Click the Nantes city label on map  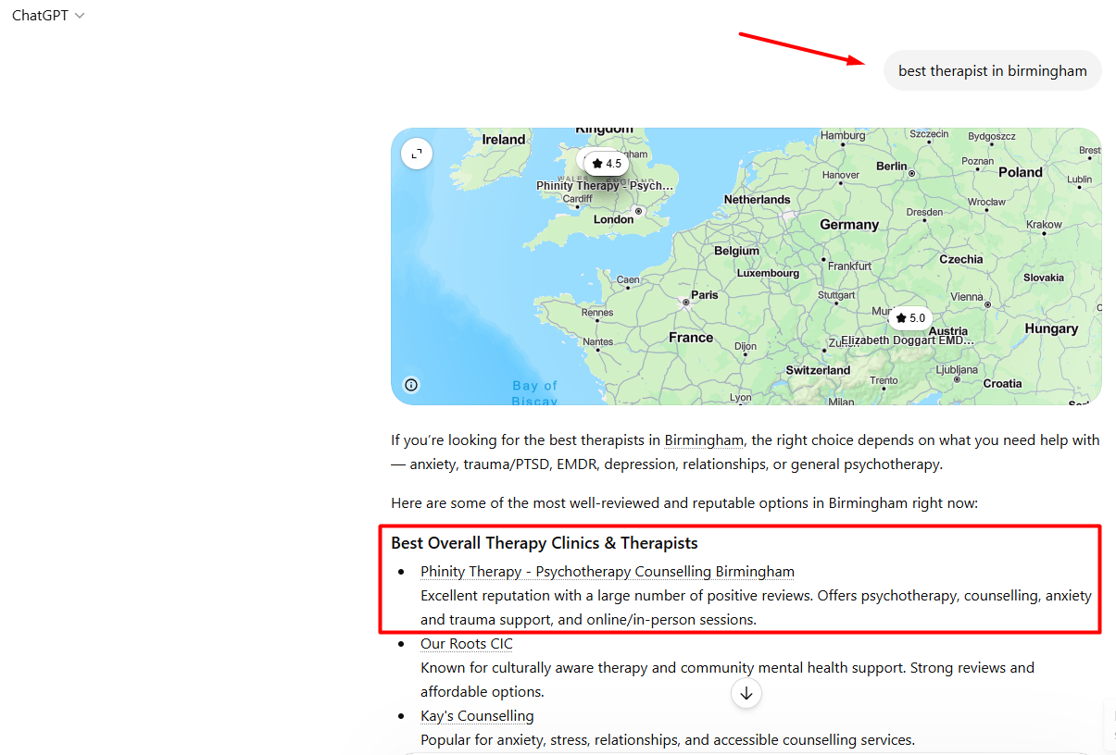click(598, 341)
